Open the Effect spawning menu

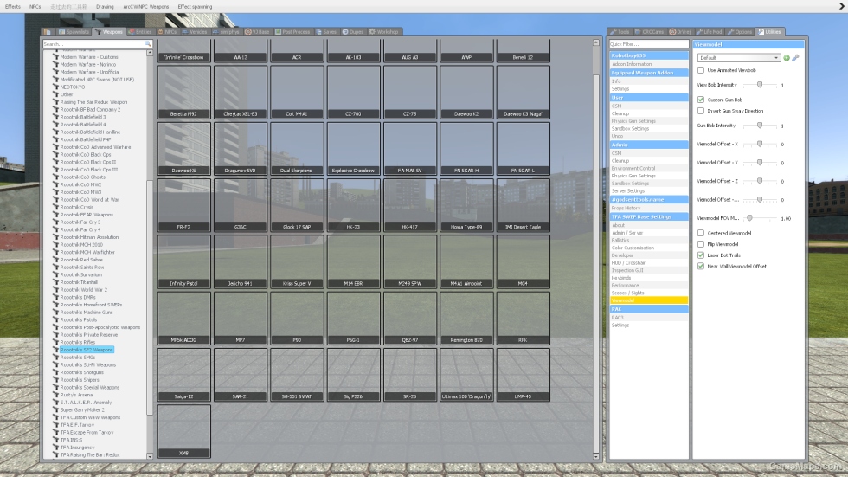(x=195, y=6)
